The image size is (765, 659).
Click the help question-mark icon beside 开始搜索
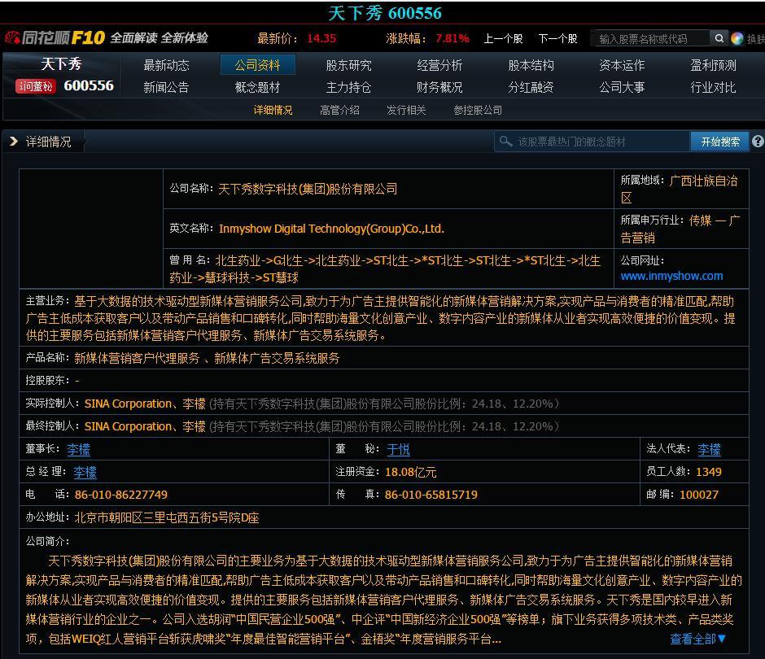[x=758, y=141]
